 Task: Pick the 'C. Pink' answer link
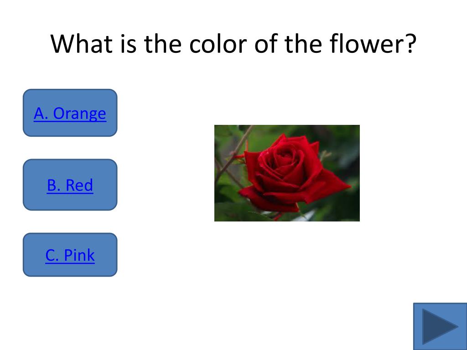click(70, 255)
